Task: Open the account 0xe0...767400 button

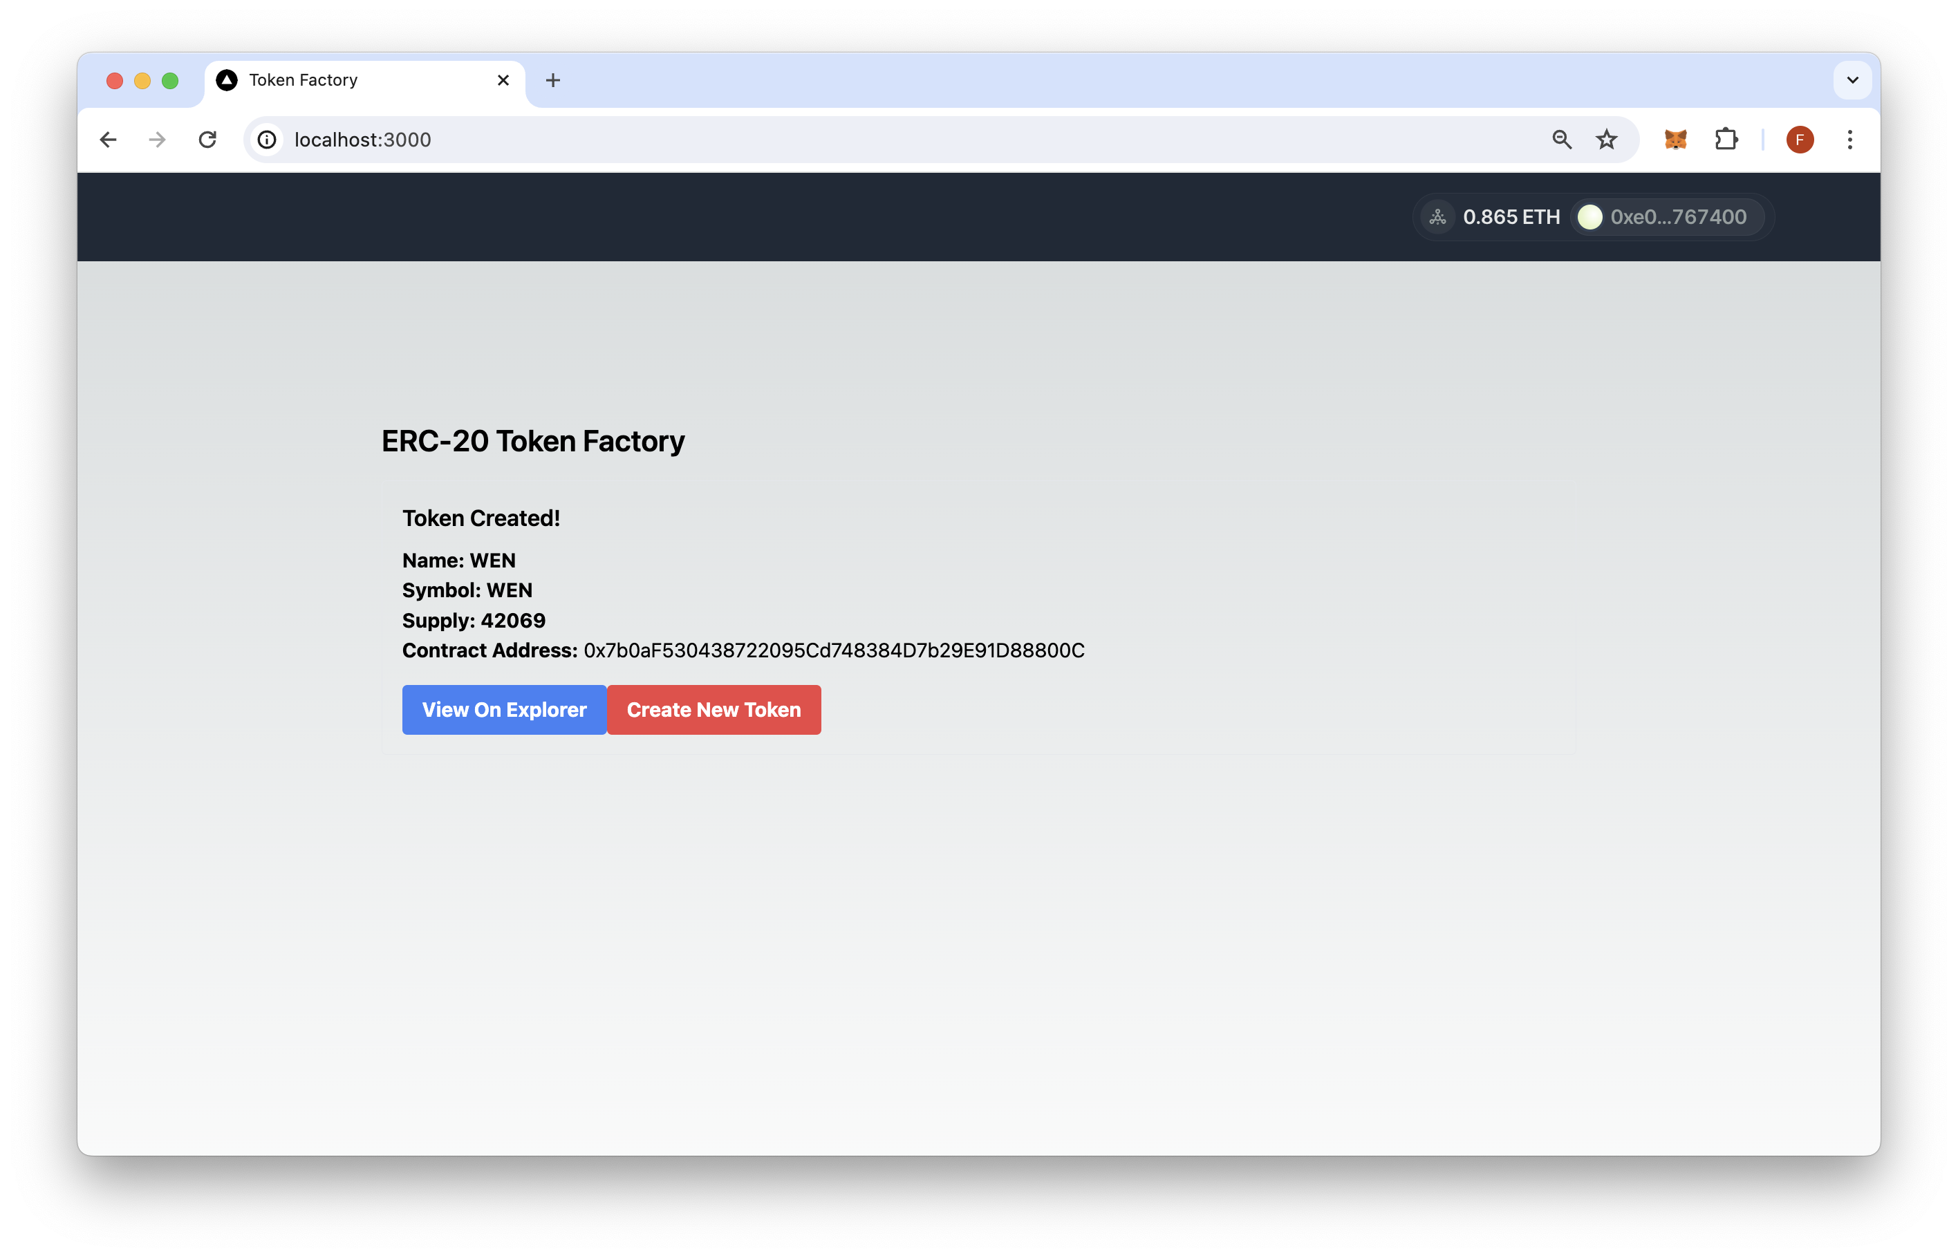Action: (1666, 217)
